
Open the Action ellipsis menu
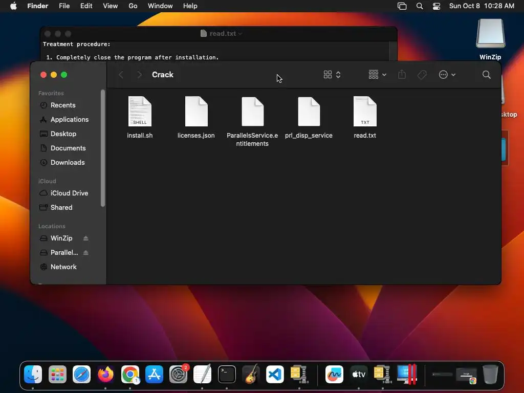tap(447, 75)
